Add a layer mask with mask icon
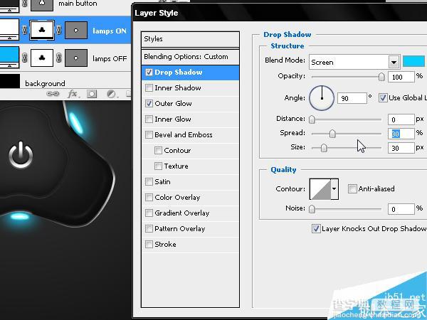Image resolution: width=427 pixels, height=320 pixels. pos(92,94)
